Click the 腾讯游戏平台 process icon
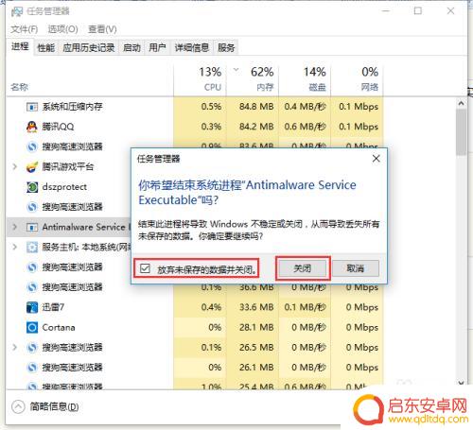 (32, 167)
